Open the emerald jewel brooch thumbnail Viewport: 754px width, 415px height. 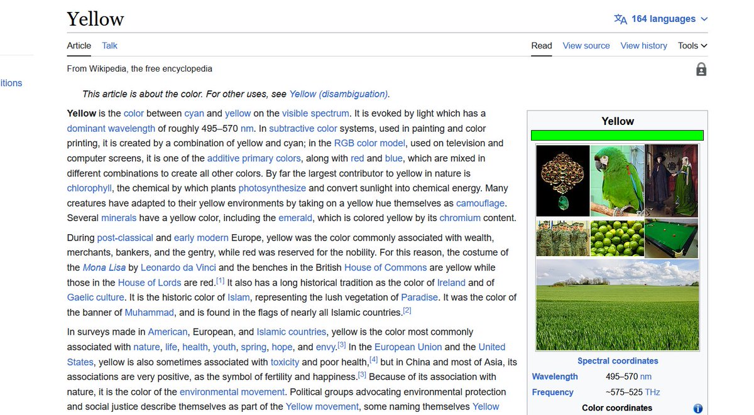coord(563,181)
